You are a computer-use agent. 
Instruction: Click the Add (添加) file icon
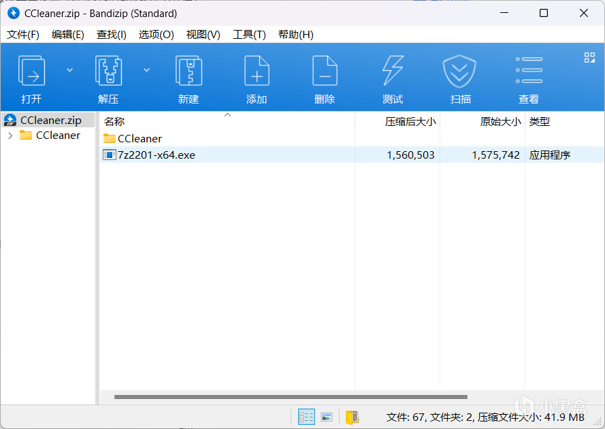click(257, 71)
